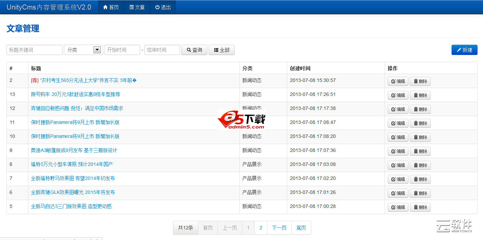
Task: Click page 1 in the pagination
Action: tap(248, 228)
